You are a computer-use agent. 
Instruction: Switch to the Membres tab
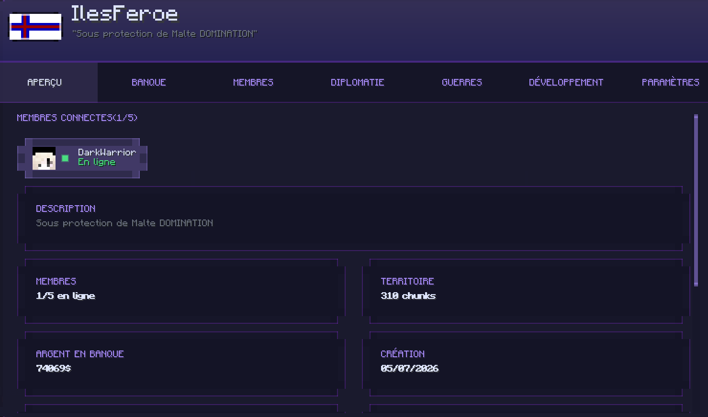pos(253,82)
